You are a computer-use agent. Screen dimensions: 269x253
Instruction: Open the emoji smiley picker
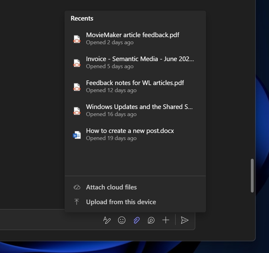[122, 220]
